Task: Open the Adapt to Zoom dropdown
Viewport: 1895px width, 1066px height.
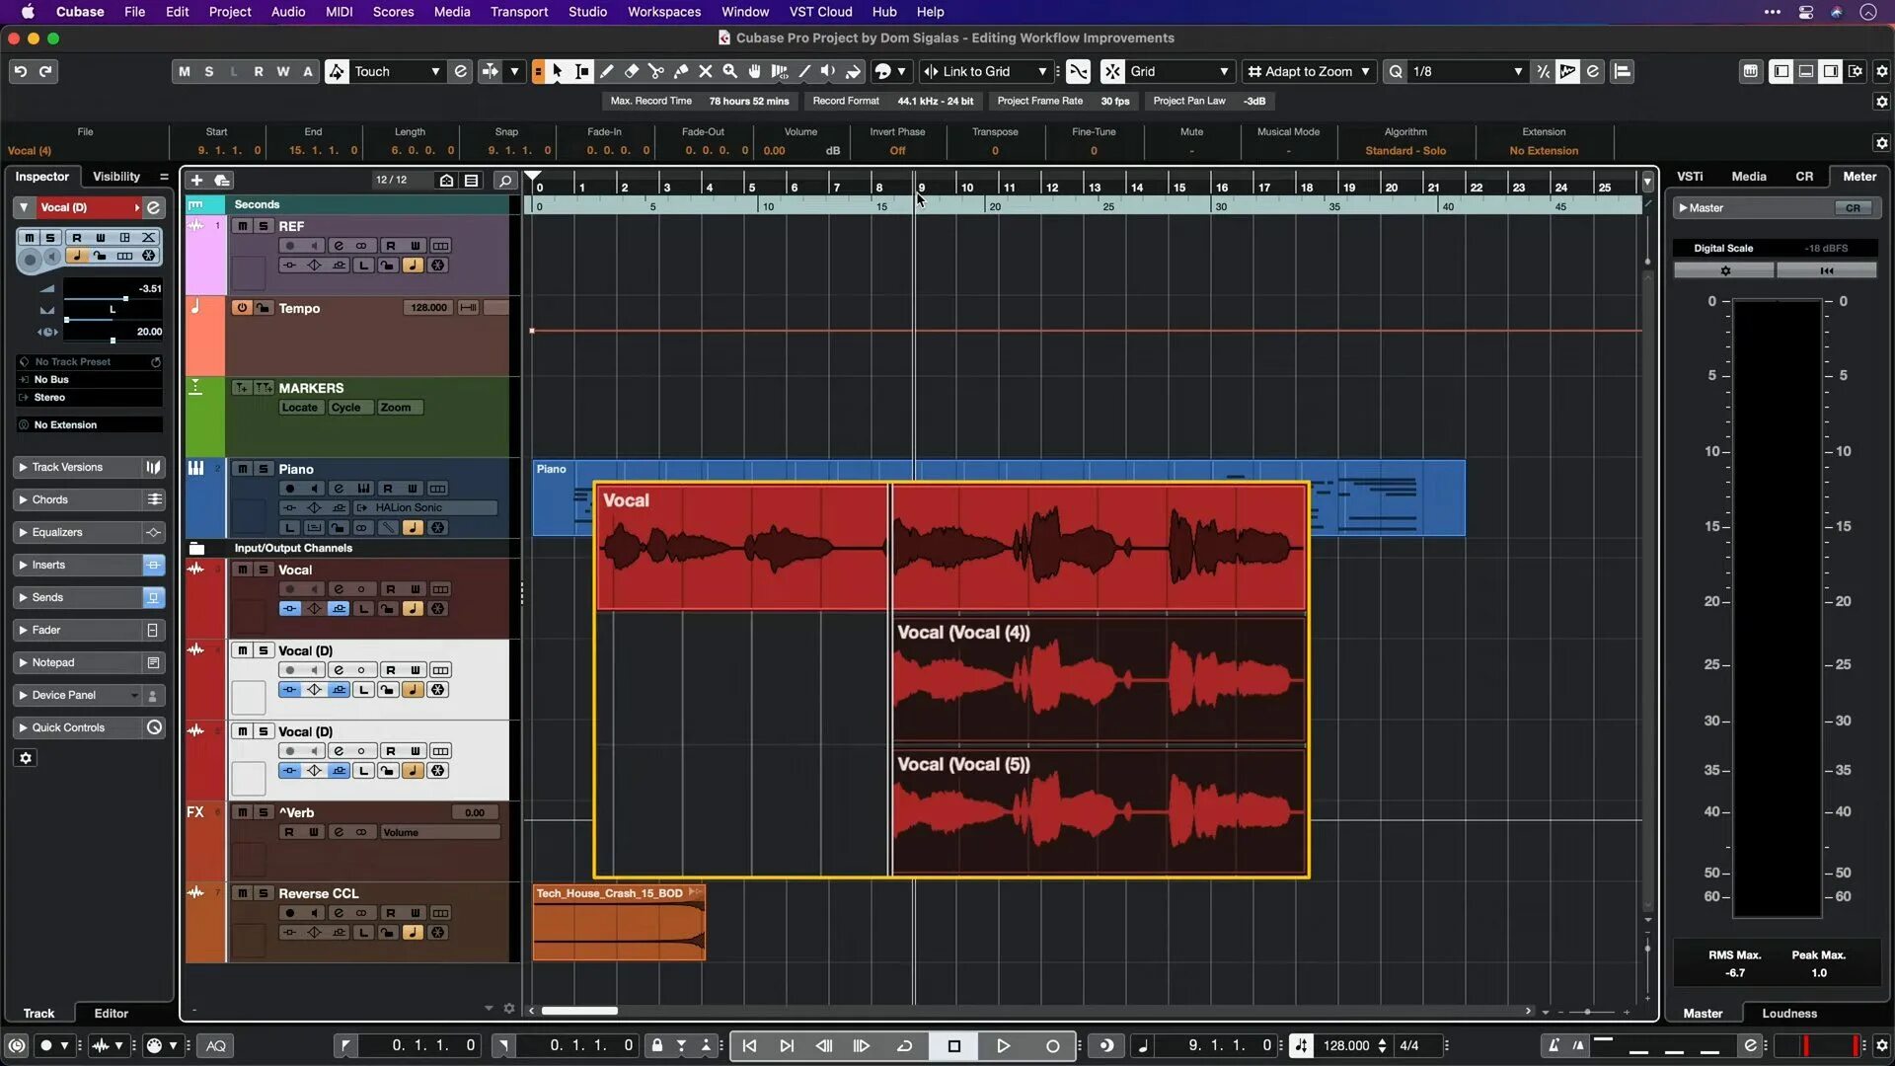Action: coord(1309,71)
